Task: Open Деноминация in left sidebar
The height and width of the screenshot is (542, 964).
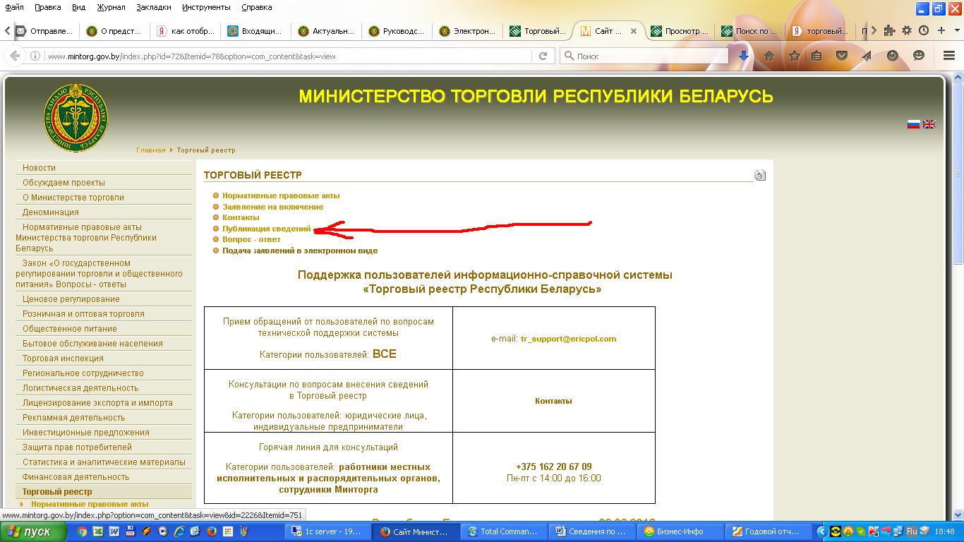Action: coord(51,212)
